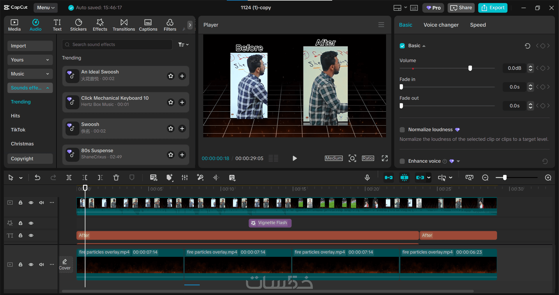Viewport: 559px width, 295px height.
Task: Open the Stickers panel
Action: click(x=78, y=25)
